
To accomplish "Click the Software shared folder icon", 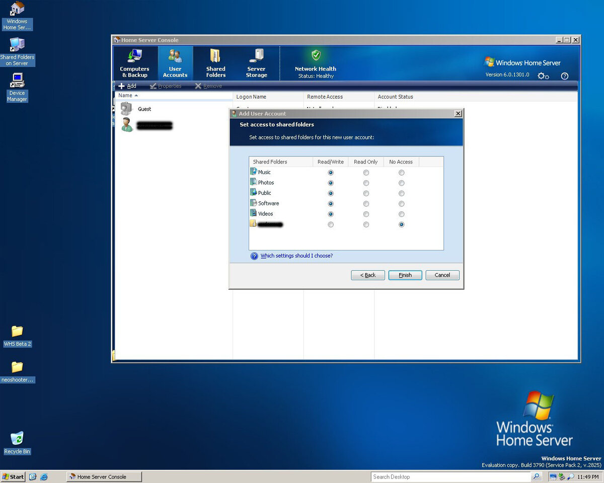I will pos(254,203).
